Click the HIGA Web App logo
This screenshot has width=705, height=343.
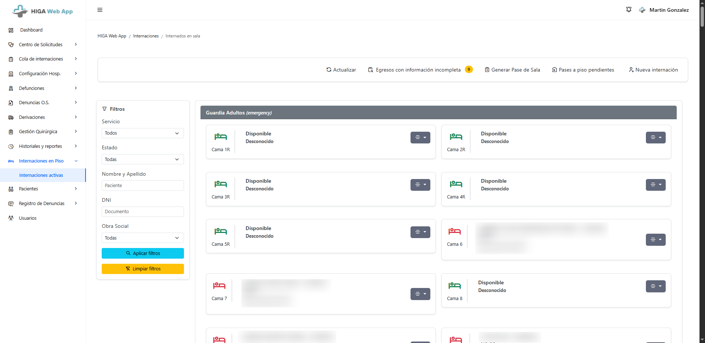(43, 11)
